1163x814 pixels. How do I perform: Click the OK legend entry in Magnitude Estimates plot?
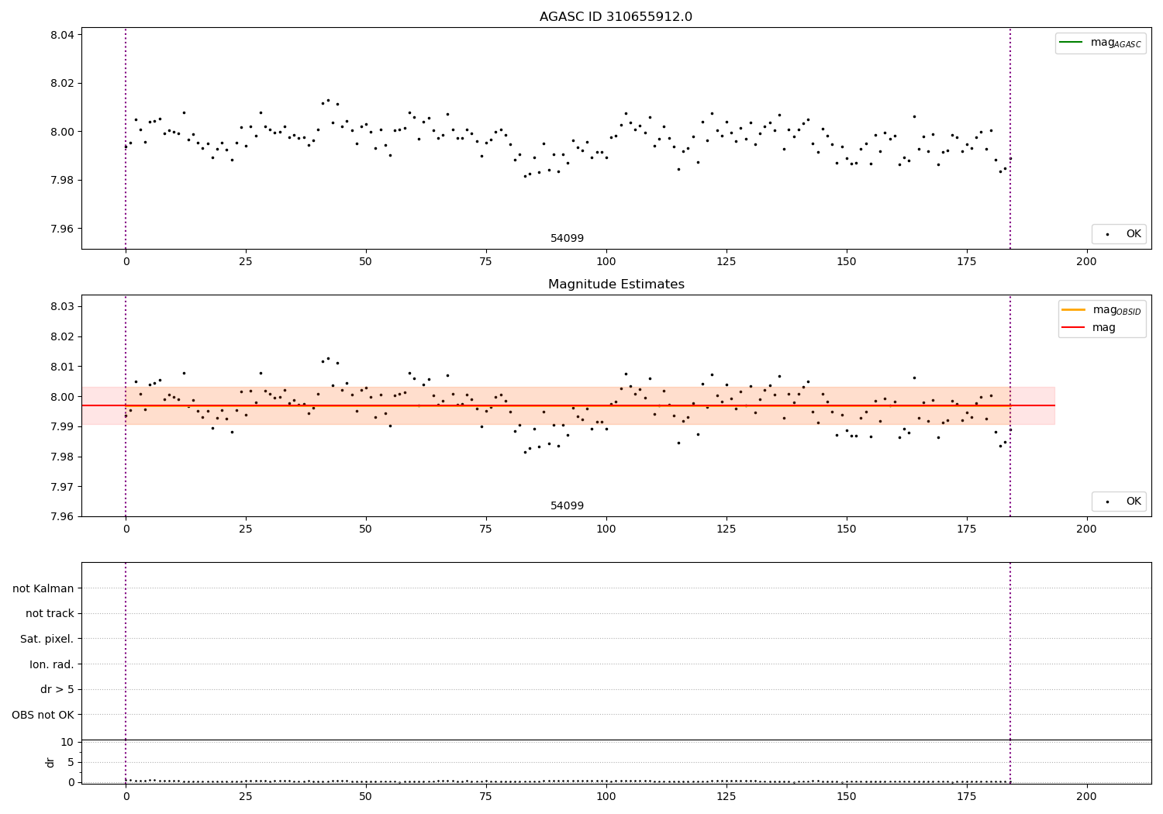click(x=1119, y=502)
